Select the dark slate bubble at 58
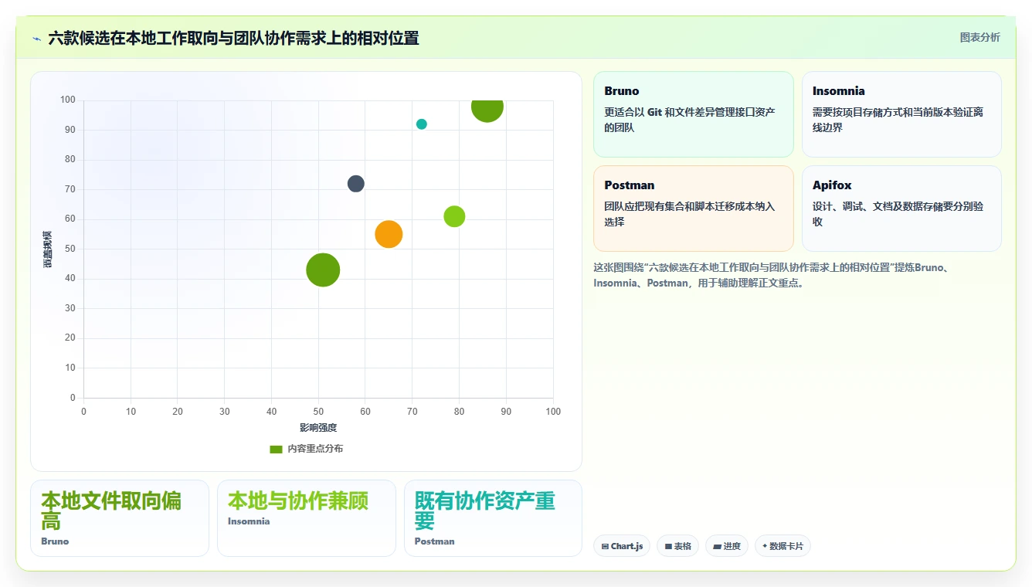 [x=355, y=184]
